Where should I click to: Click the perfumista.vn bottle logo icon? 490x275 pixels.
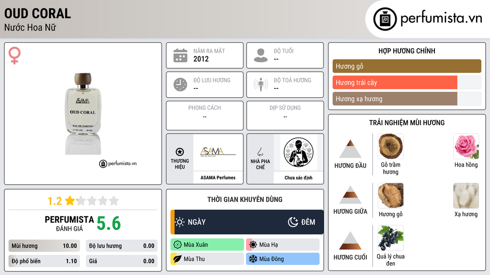(385, 19)
